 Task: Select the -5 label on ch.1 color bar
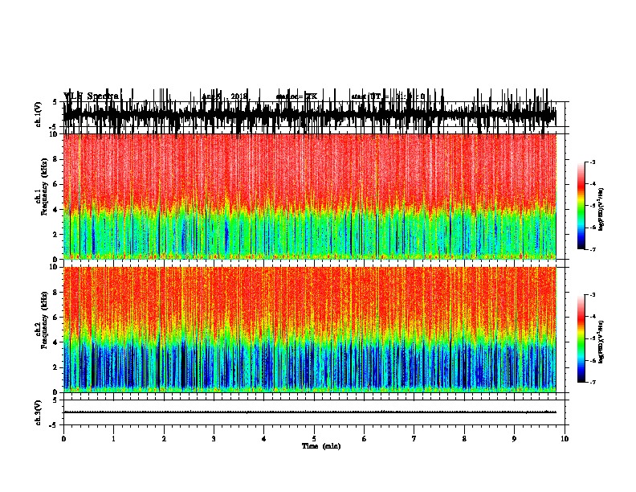tap(592, 206)
